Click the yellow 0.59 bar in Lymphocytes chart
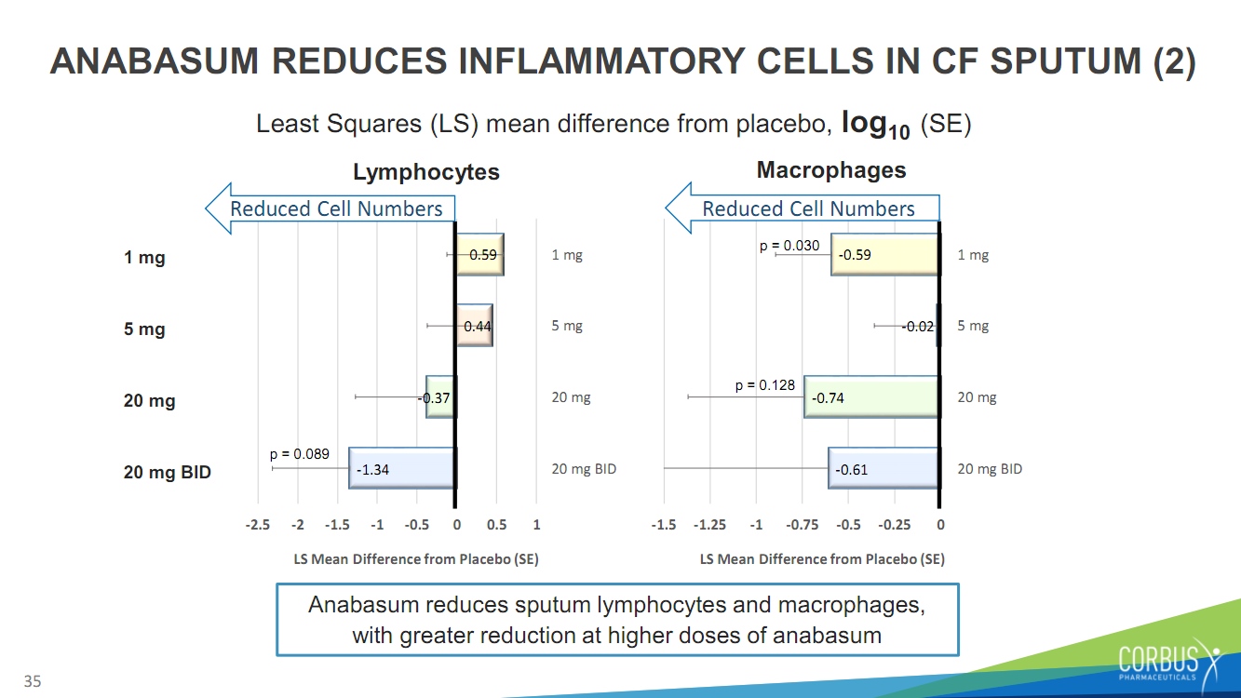The height and width of the screenshot is (698, 1241). [x=479, y=254]
